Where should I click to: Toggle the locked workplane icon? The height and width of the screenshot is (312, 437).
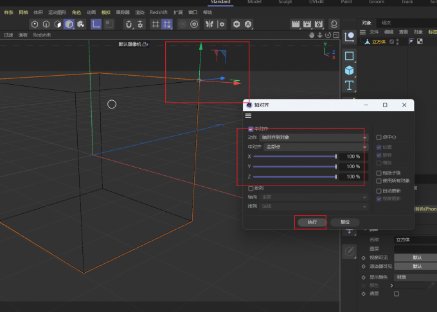tap(167, 24)
